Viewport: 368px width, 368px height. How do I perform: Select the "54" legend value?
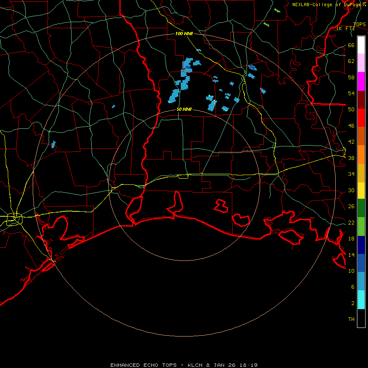pyautogui.click(x=351, y=93)
